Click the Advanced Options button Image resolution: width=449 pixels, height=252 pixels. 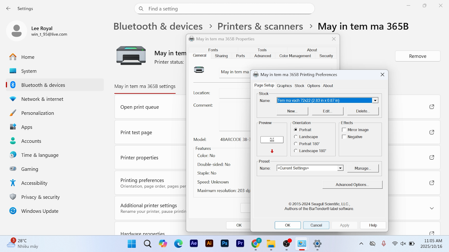tap(352, 185)
